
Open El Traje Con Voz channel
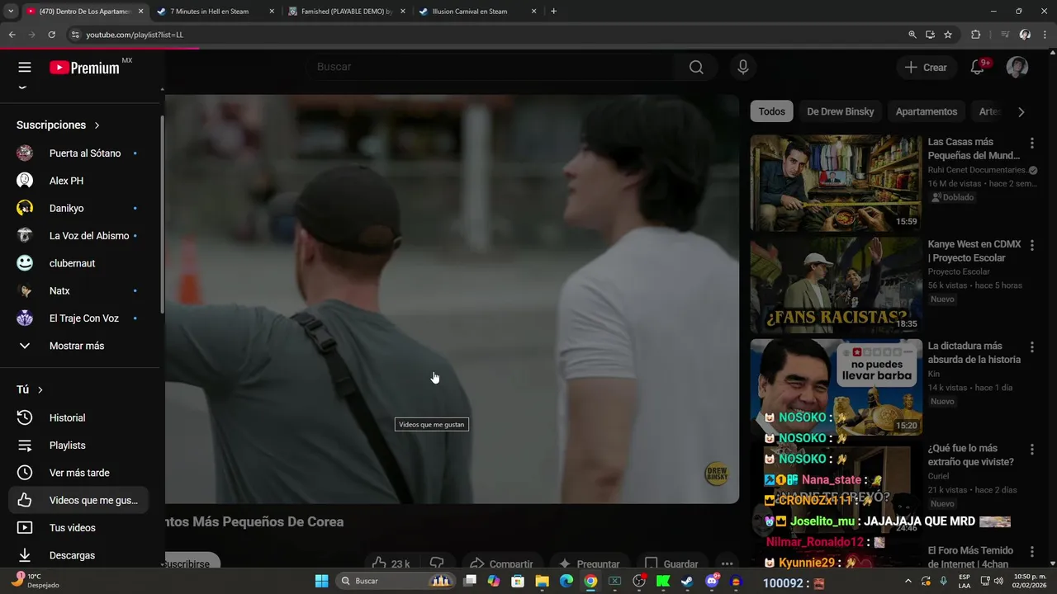(x=79, y=318)
